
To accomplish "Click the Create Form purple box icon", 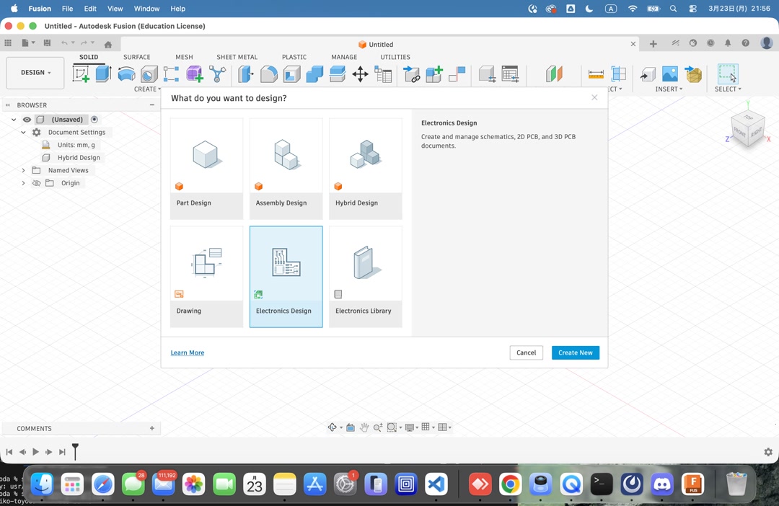I will click(195, 74).
